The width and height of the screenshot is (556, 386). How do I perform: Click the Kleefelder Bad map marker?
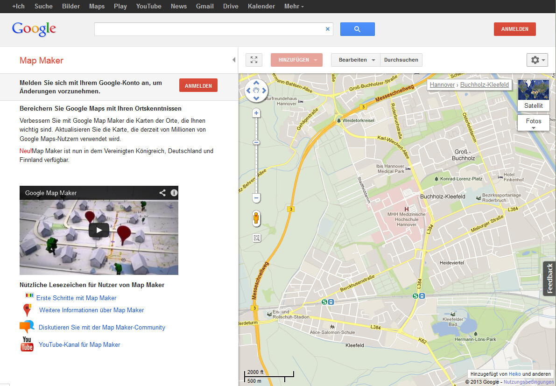pyautogui.click(x=452, y=315)
